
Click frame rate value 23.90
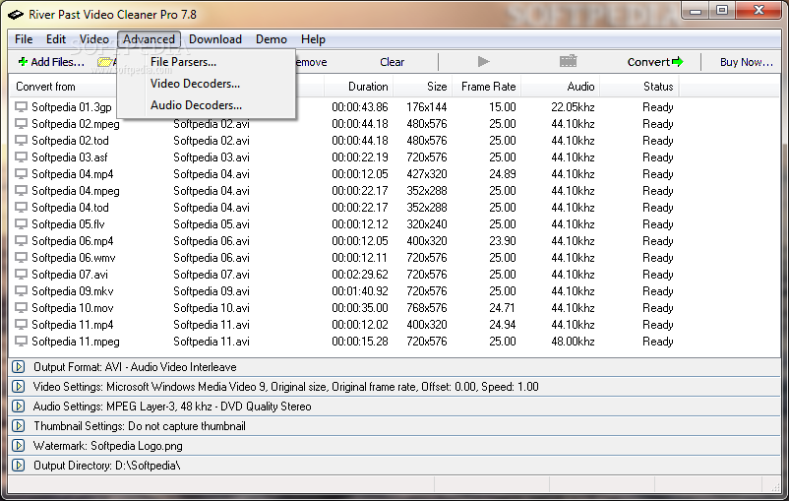[502, 241]
